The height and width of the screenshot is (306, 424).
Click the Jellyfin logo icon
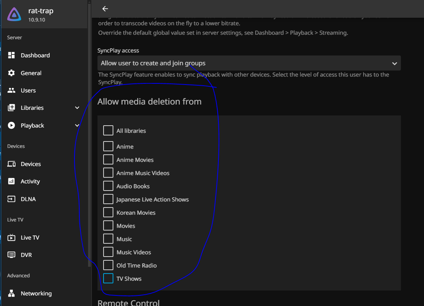click(14, 15)
